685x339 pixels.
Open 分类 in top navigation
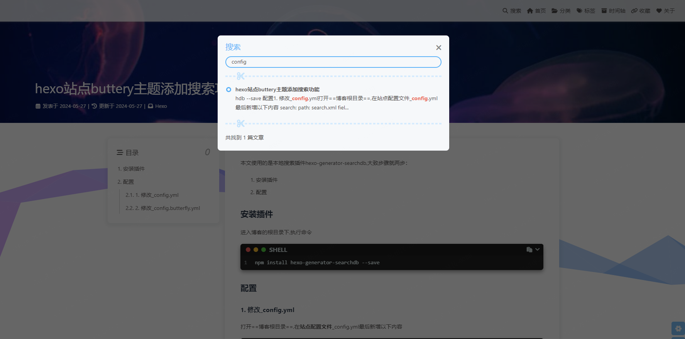point(561,11)
